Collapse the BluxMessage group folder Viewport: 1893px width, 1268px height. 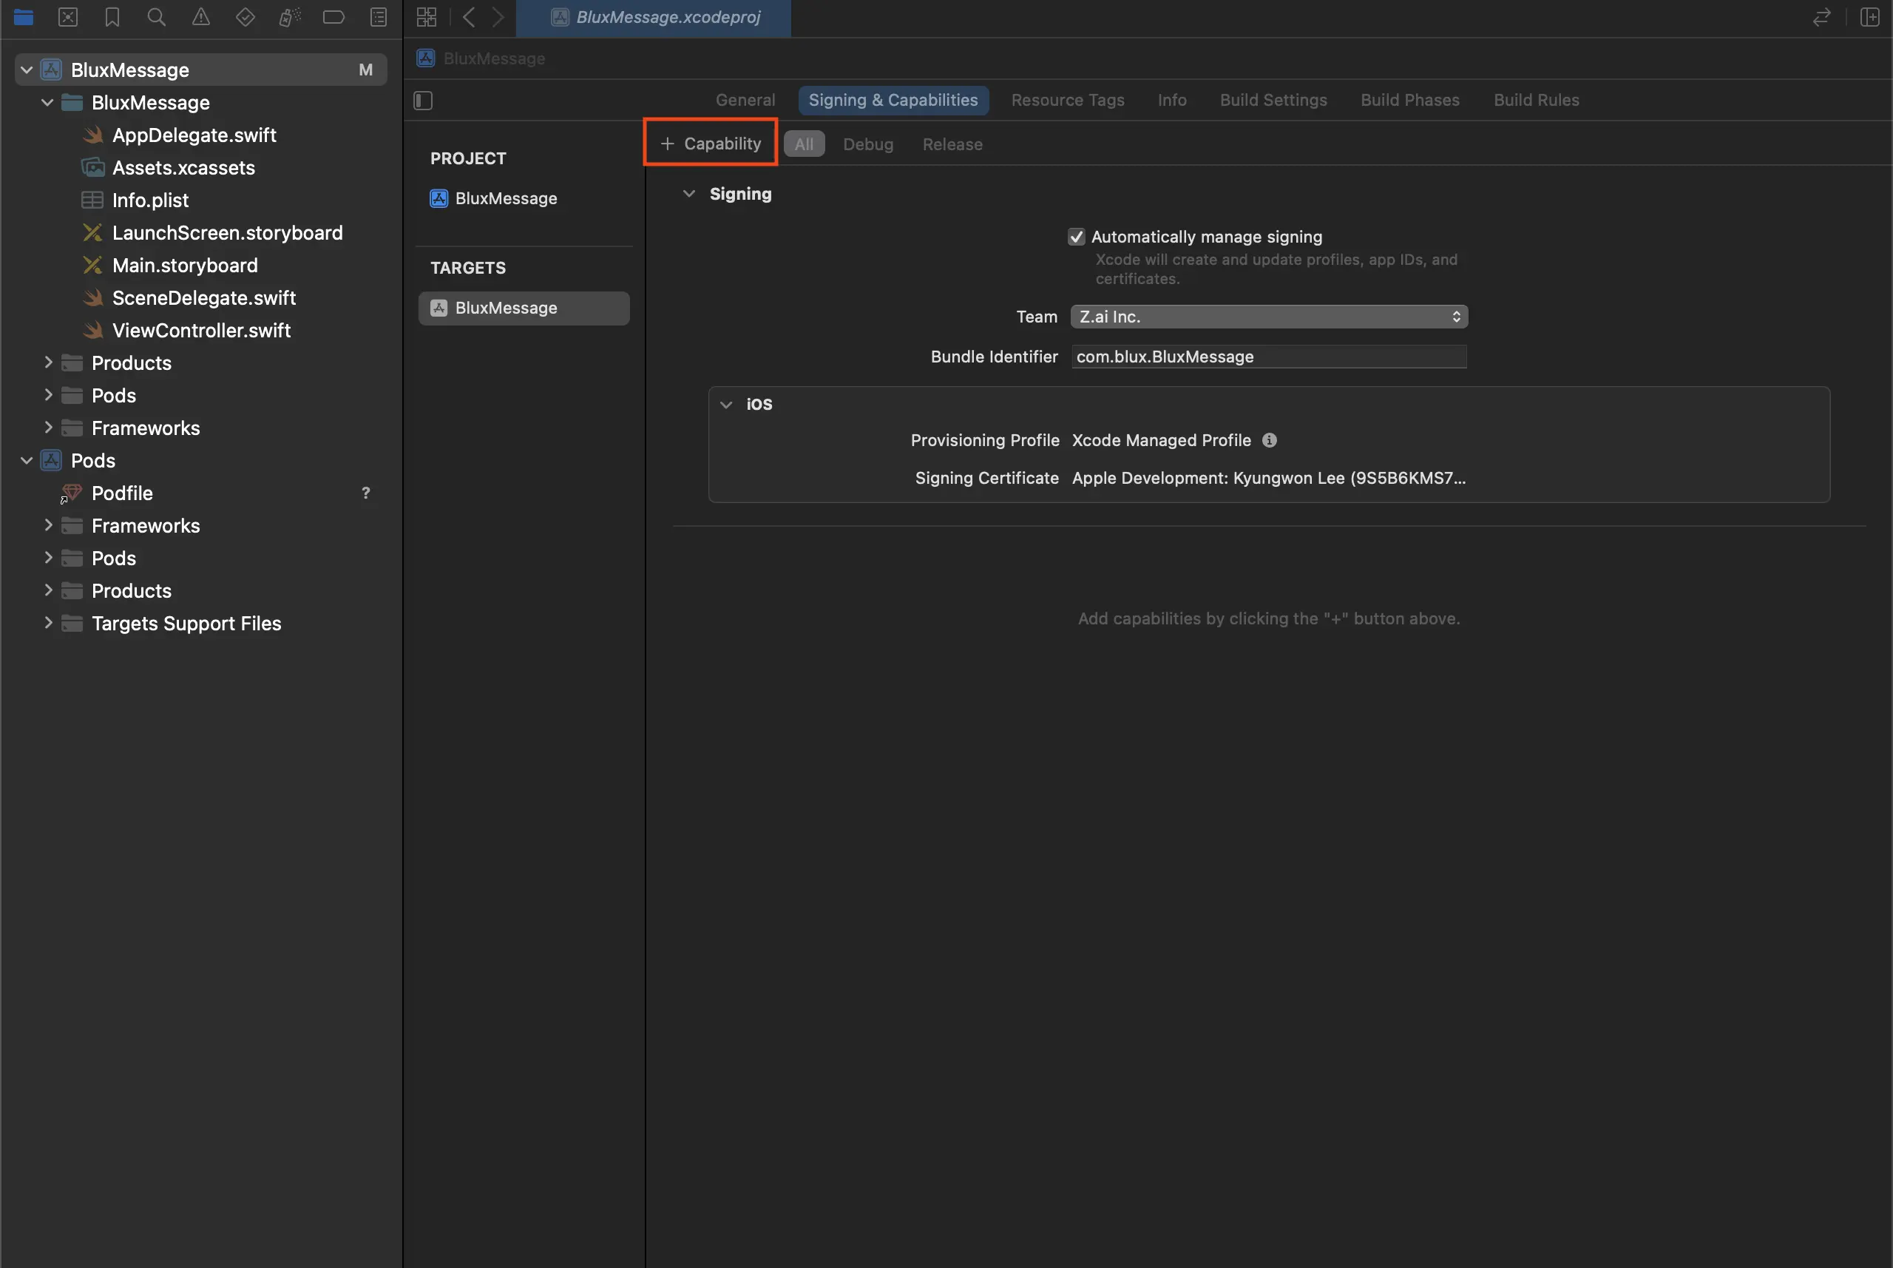click(47, 103)
